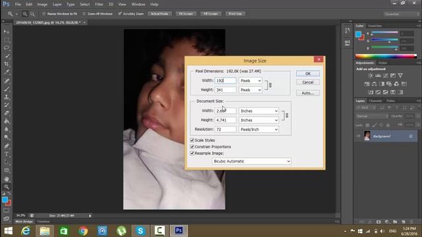
Task: Select the Spot Healing Brush tool
Action: (x=7, y=80)
